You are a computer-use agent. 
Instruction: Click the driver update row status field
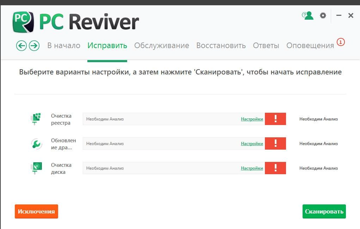(x=174, y=143)
